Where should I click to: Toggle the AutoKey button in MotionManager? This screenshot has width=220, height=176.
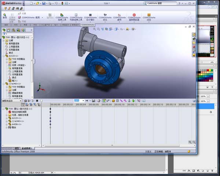104,100
